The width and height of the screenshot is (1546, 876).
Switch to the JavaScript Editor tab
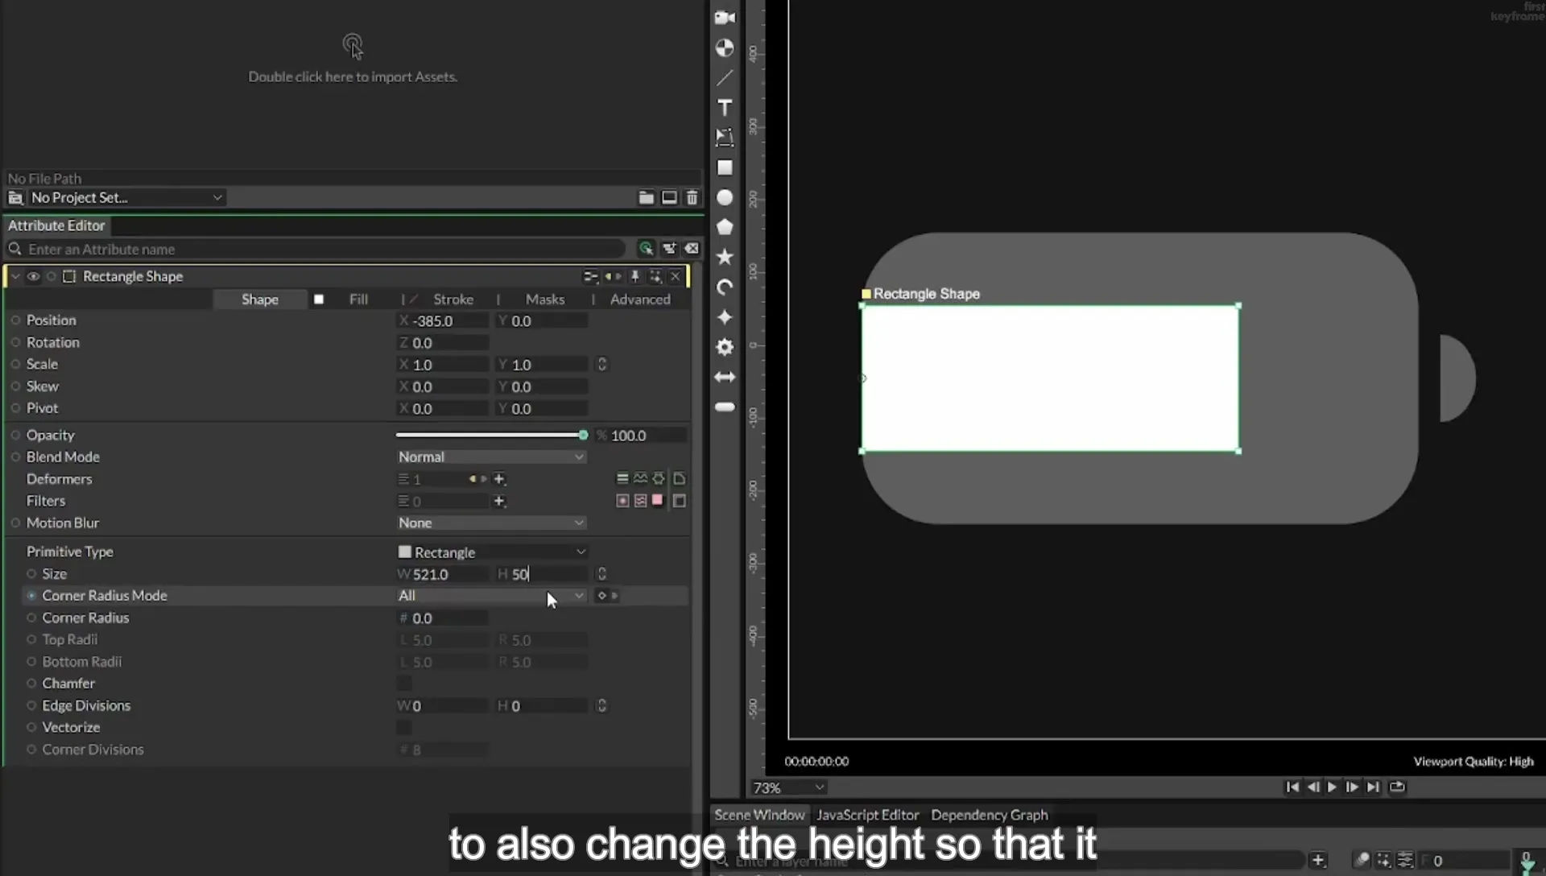867,815
